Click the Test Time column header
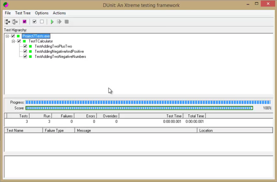 [151, 116]
